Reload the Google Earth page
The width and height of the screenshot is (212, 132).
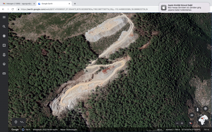13,9
